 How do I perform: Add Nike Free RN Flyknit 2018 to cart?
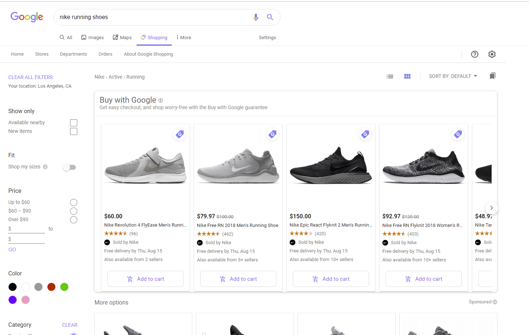[424, 279]
